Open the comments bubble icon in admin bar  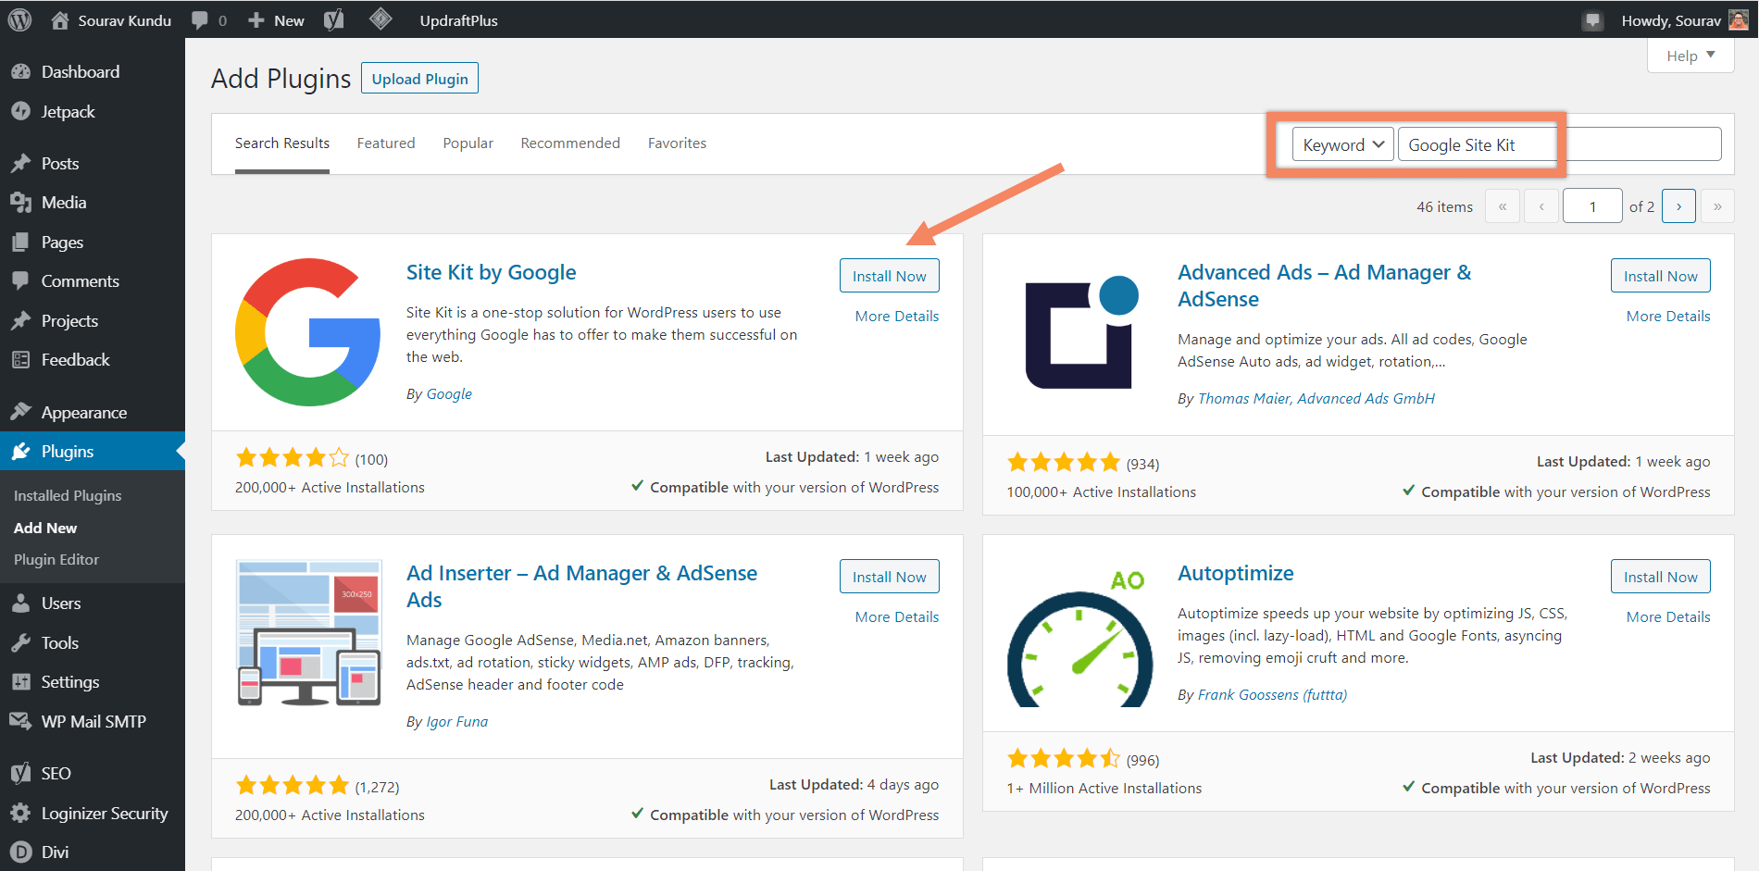pyautogui.click(x=200, y=19)
